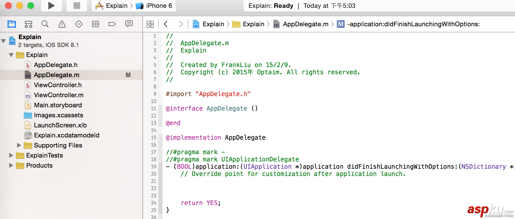Select Main.storyboard in the navigator
The width and height of the screenshot is (515, 219).
point(58,105)
